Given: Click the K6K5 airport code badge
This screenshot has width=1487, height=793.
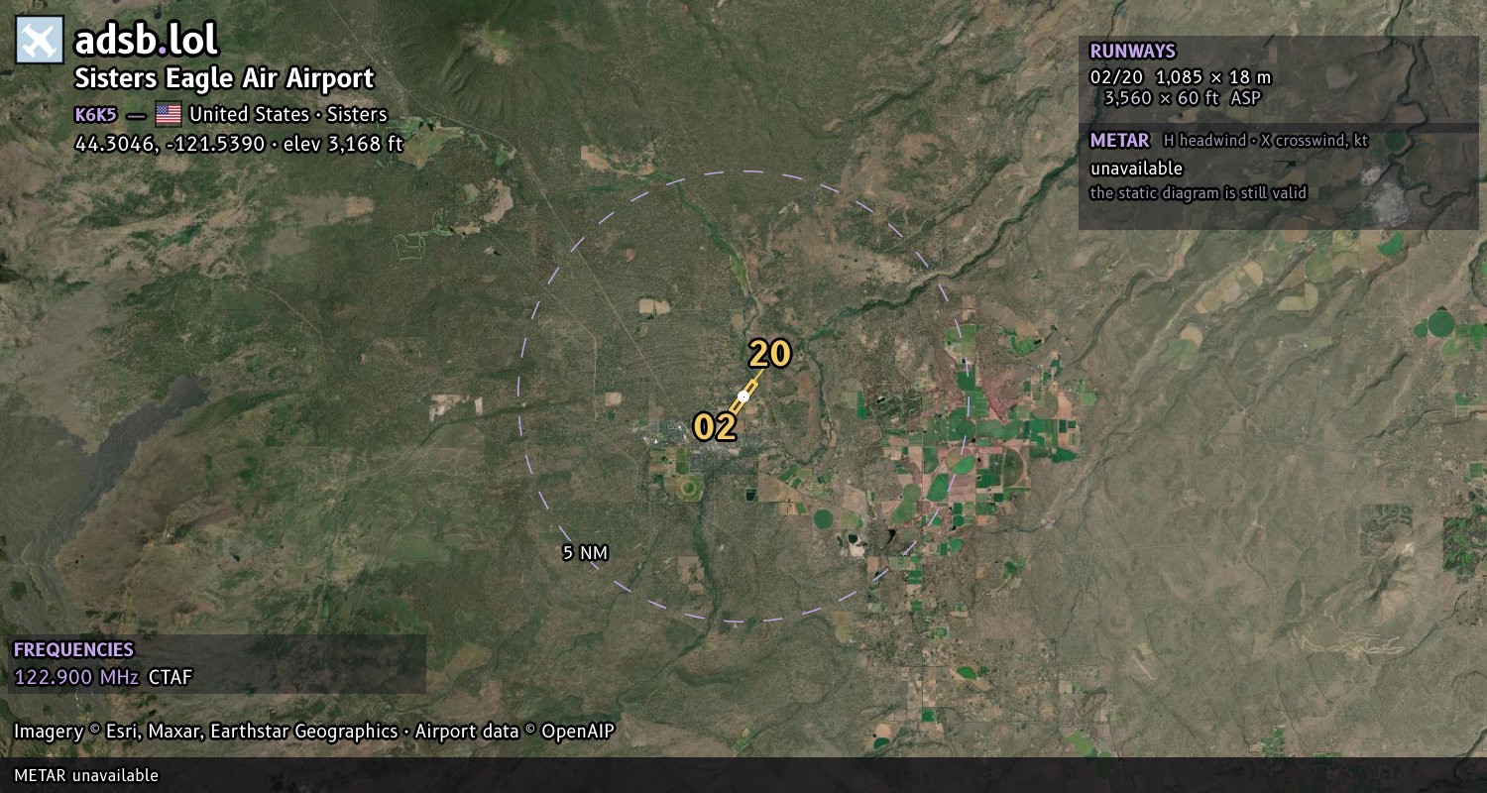Looking at the screenshot, I should click(96, 114).
